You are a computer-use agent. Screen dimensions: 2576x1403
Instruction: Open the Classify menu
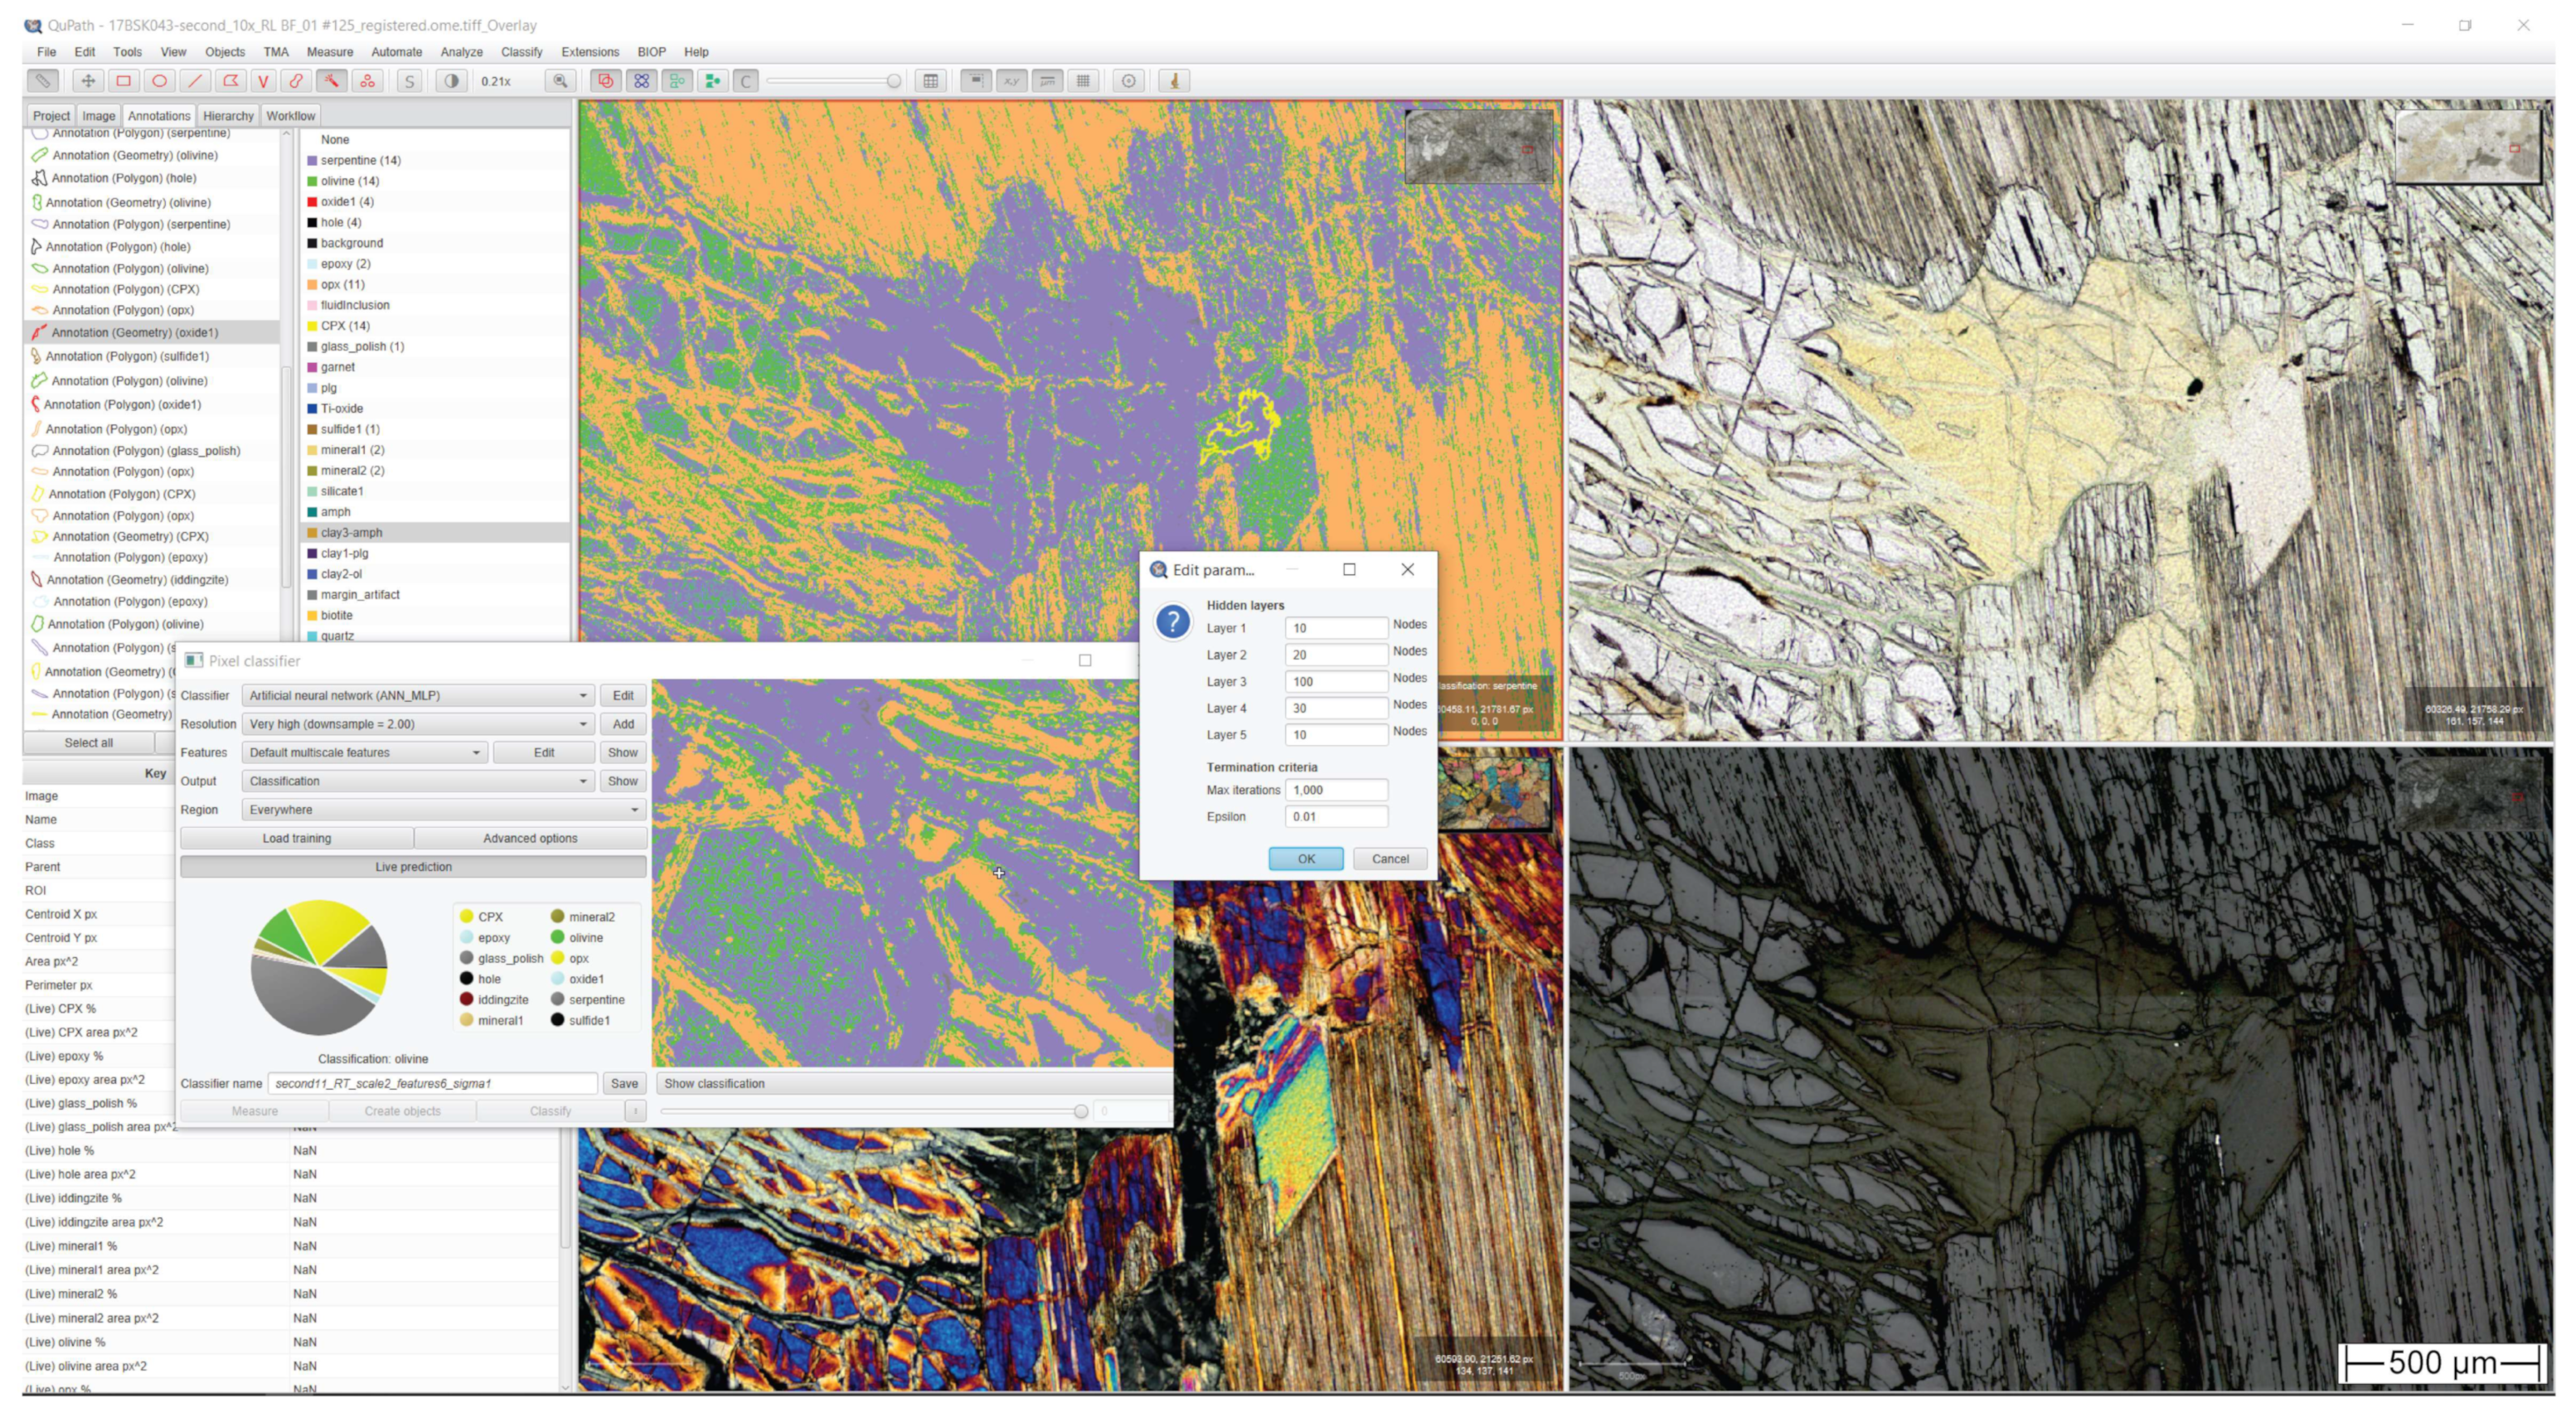[521, 52]
